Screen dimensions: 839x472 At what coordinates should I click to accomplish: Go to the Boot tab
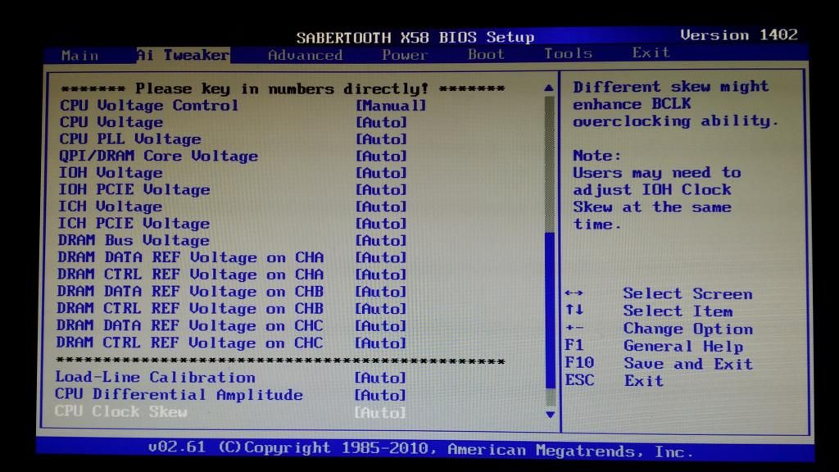coord(486,55)
